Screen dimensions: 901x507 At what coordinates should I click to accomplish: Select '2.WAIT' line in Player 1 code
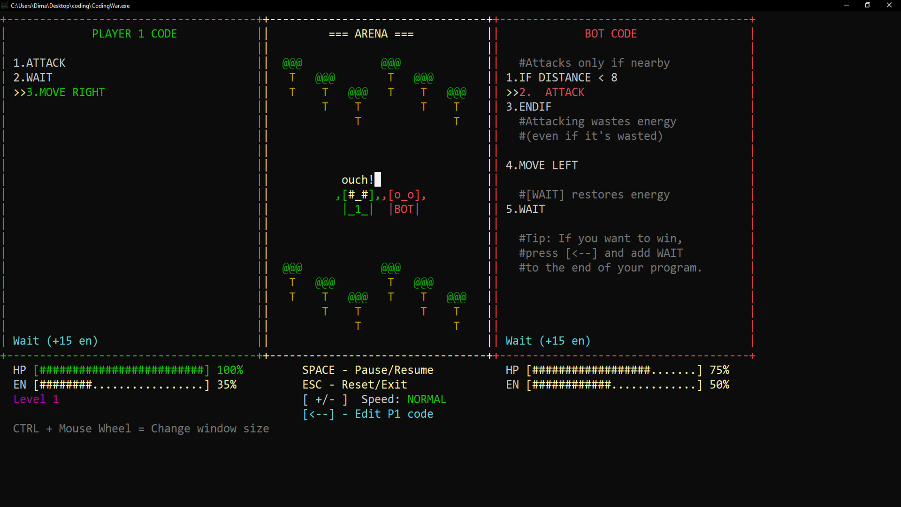(32, 77)
